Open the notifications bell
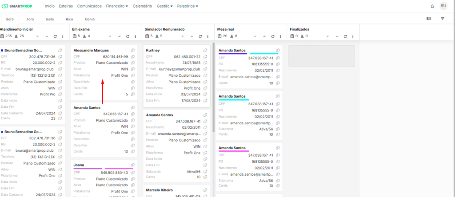Viewport: 455px width, 197px height. (432, 6)
